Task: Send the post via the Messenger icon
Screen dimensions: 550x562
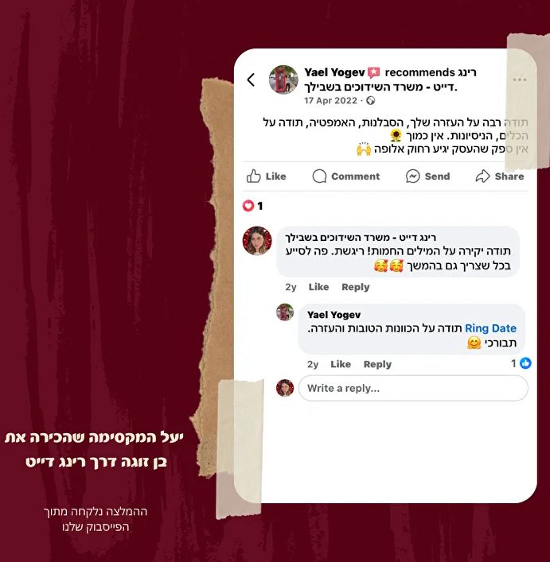Action: click(x=427, y=176)
